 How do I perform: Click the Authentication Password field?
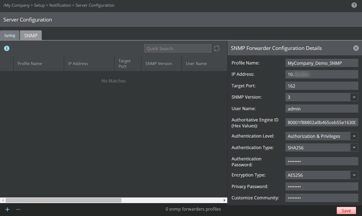pos(322,161)
